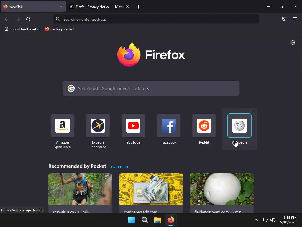Open File Explorer from taskbar
302x227 pixels.
(157, 220)
